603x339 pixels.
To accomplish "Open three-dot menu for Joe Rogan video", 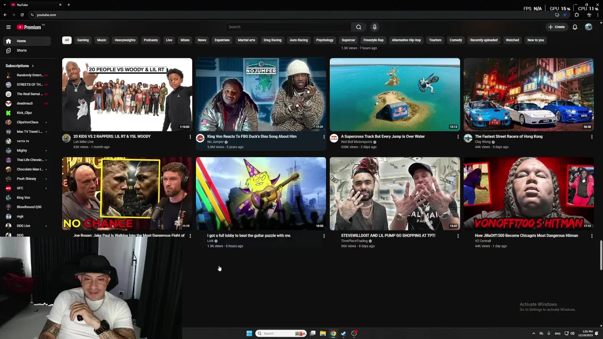I will (190, 236).
